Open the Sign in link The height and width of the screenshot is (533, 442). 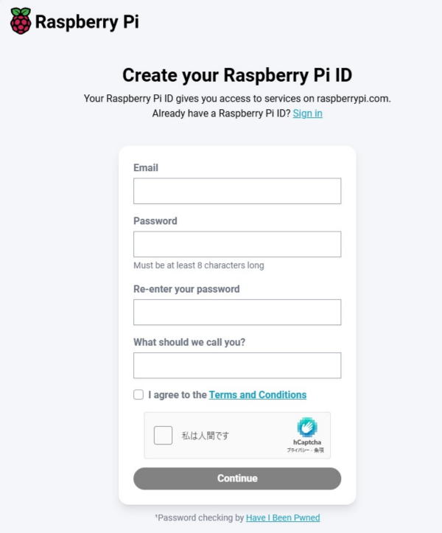click(x=307, y=114)
